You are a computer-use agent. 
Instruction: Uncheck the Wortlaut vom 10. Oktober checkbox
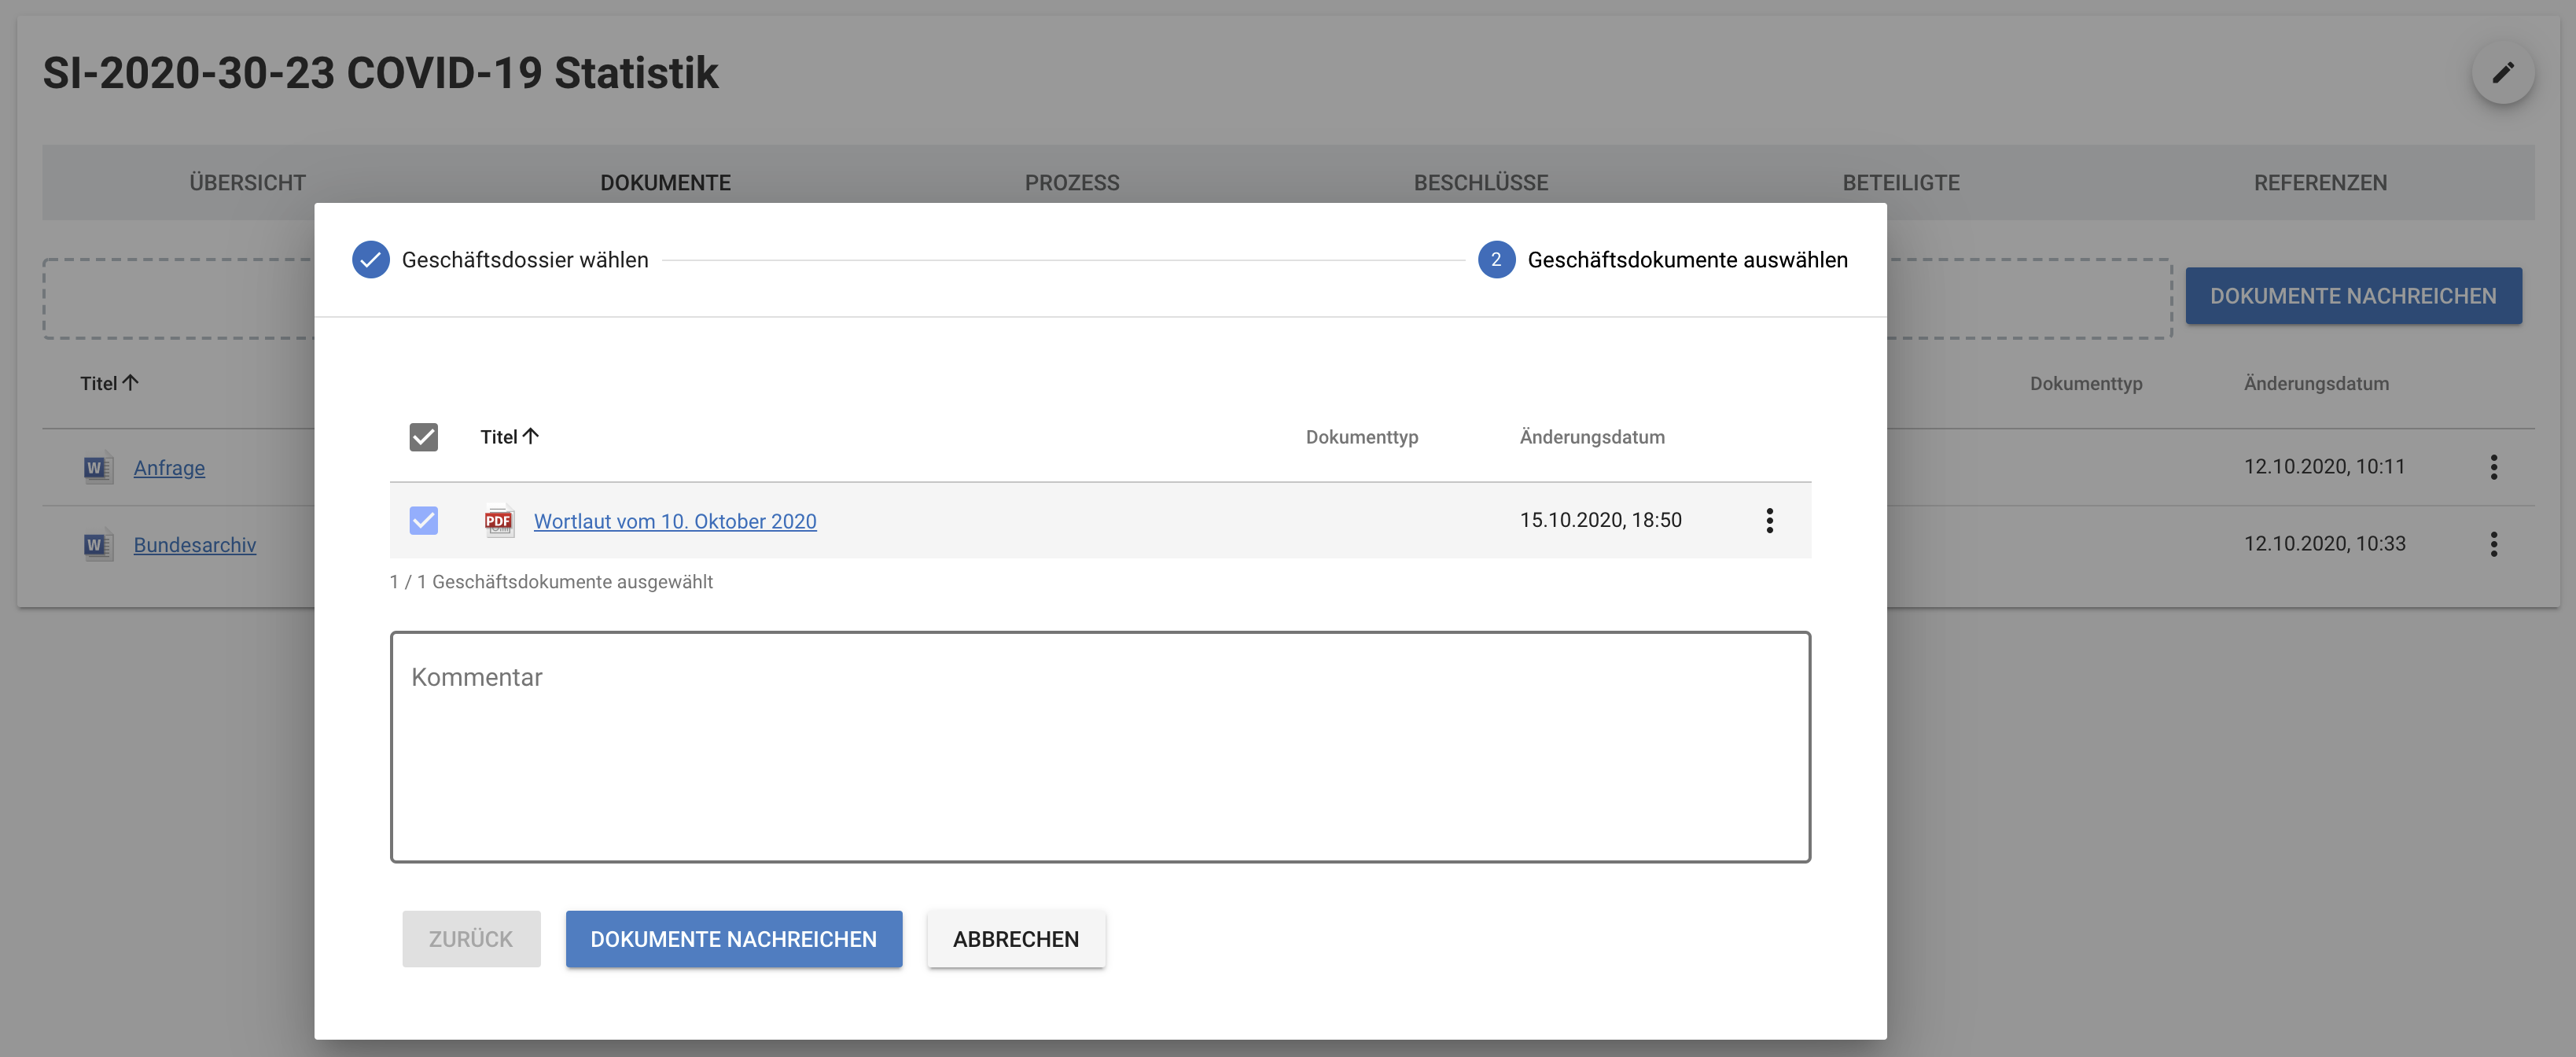coord(423,520)
